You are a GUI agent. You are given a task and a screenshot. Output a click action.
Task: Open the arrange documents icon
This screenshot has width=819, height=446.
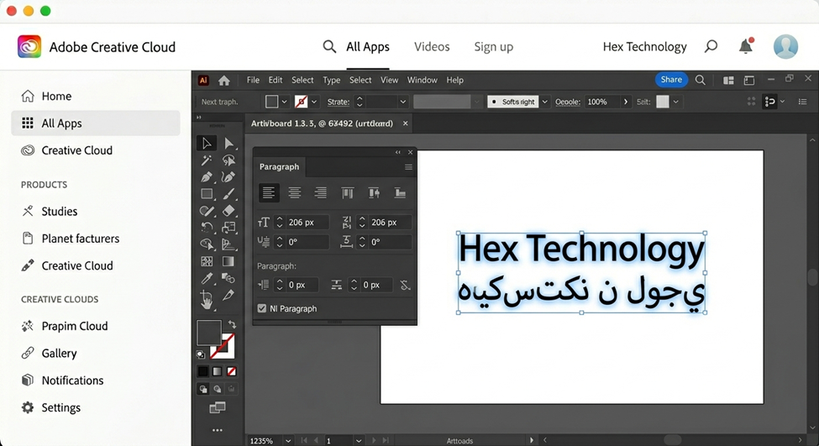point(728,81)
